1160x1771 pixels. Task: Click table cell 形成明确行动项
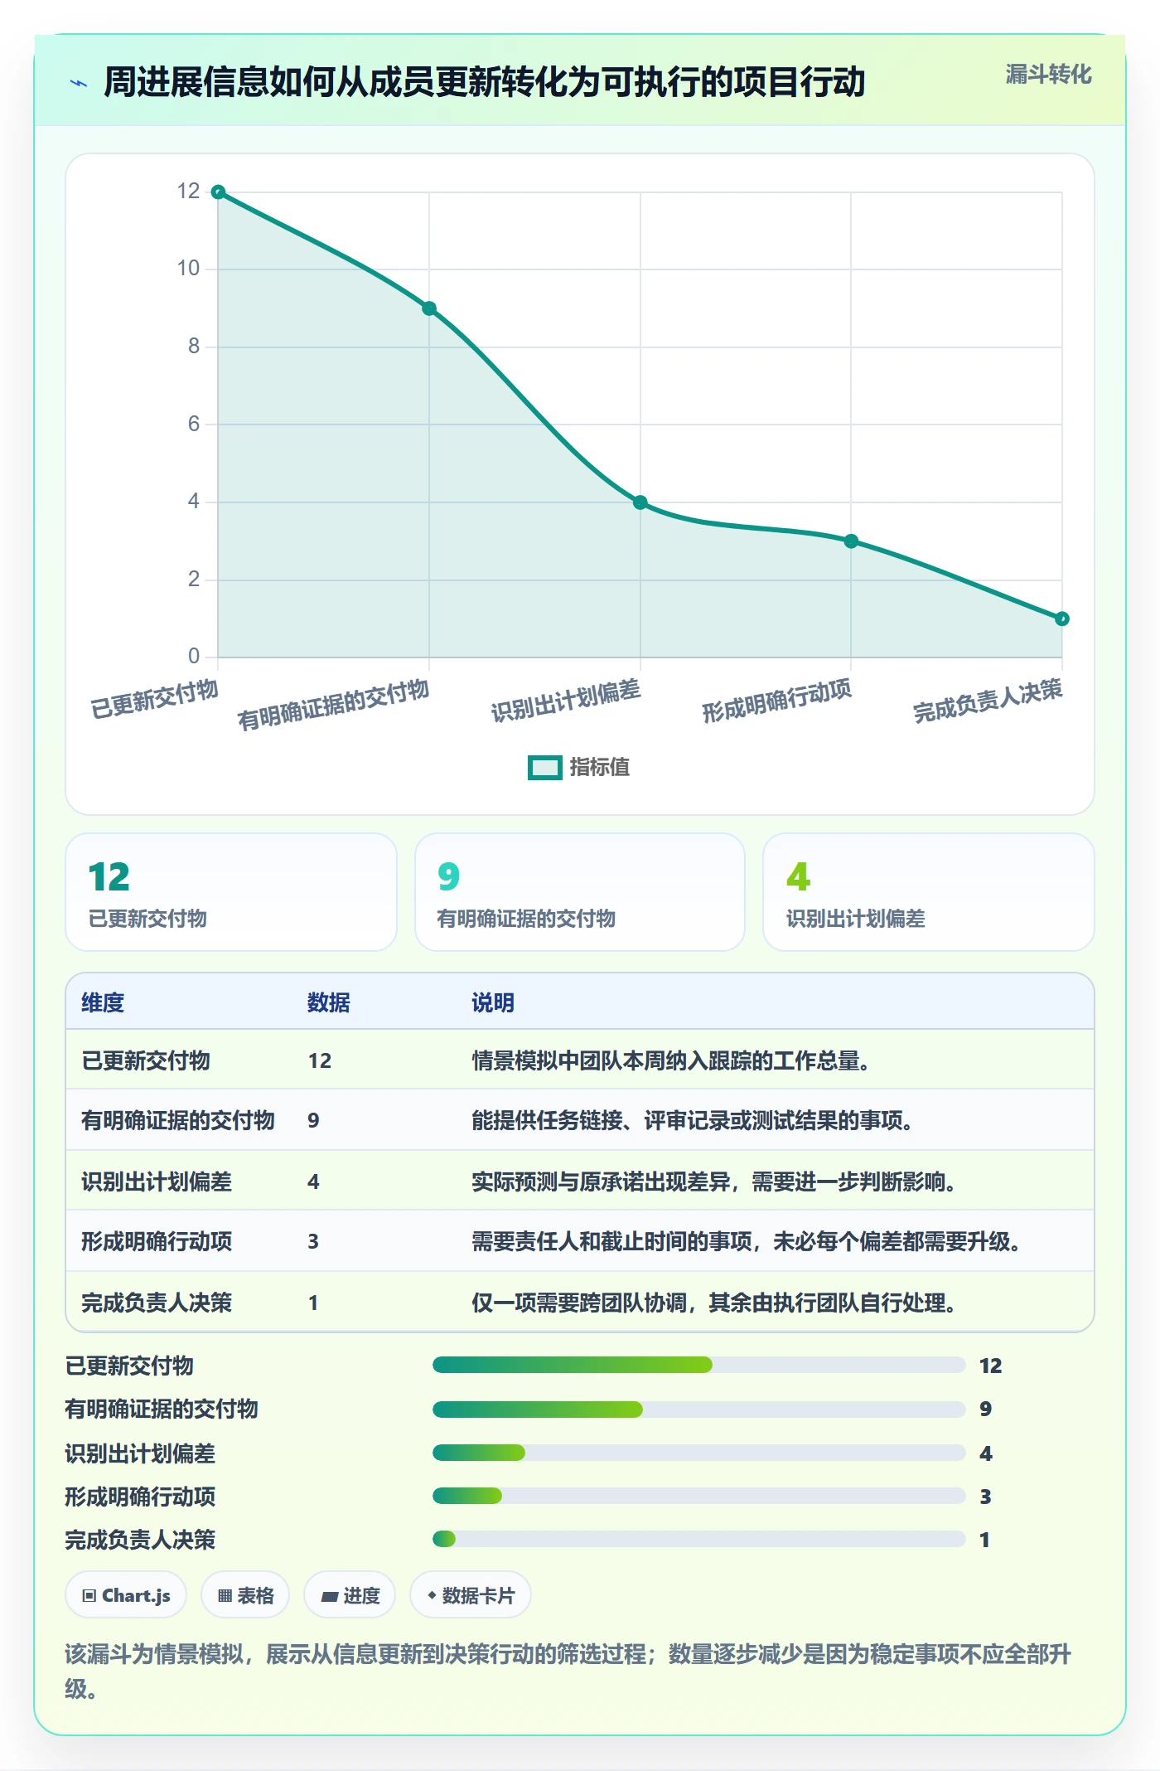pyautogui.click(x=157, y=1241)
